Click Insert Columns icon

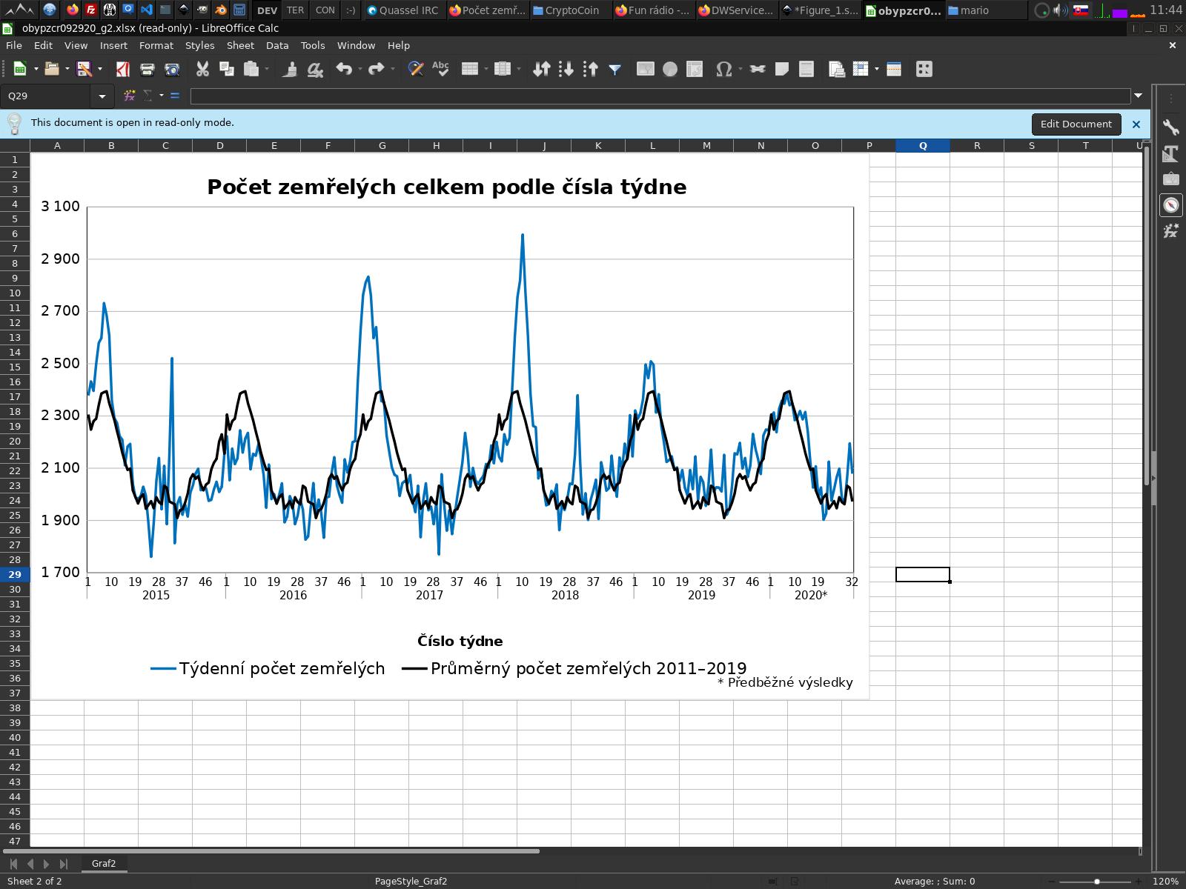(x=503, y=69)
